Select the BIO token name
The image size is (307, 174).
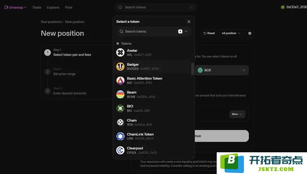coord(130,106)
